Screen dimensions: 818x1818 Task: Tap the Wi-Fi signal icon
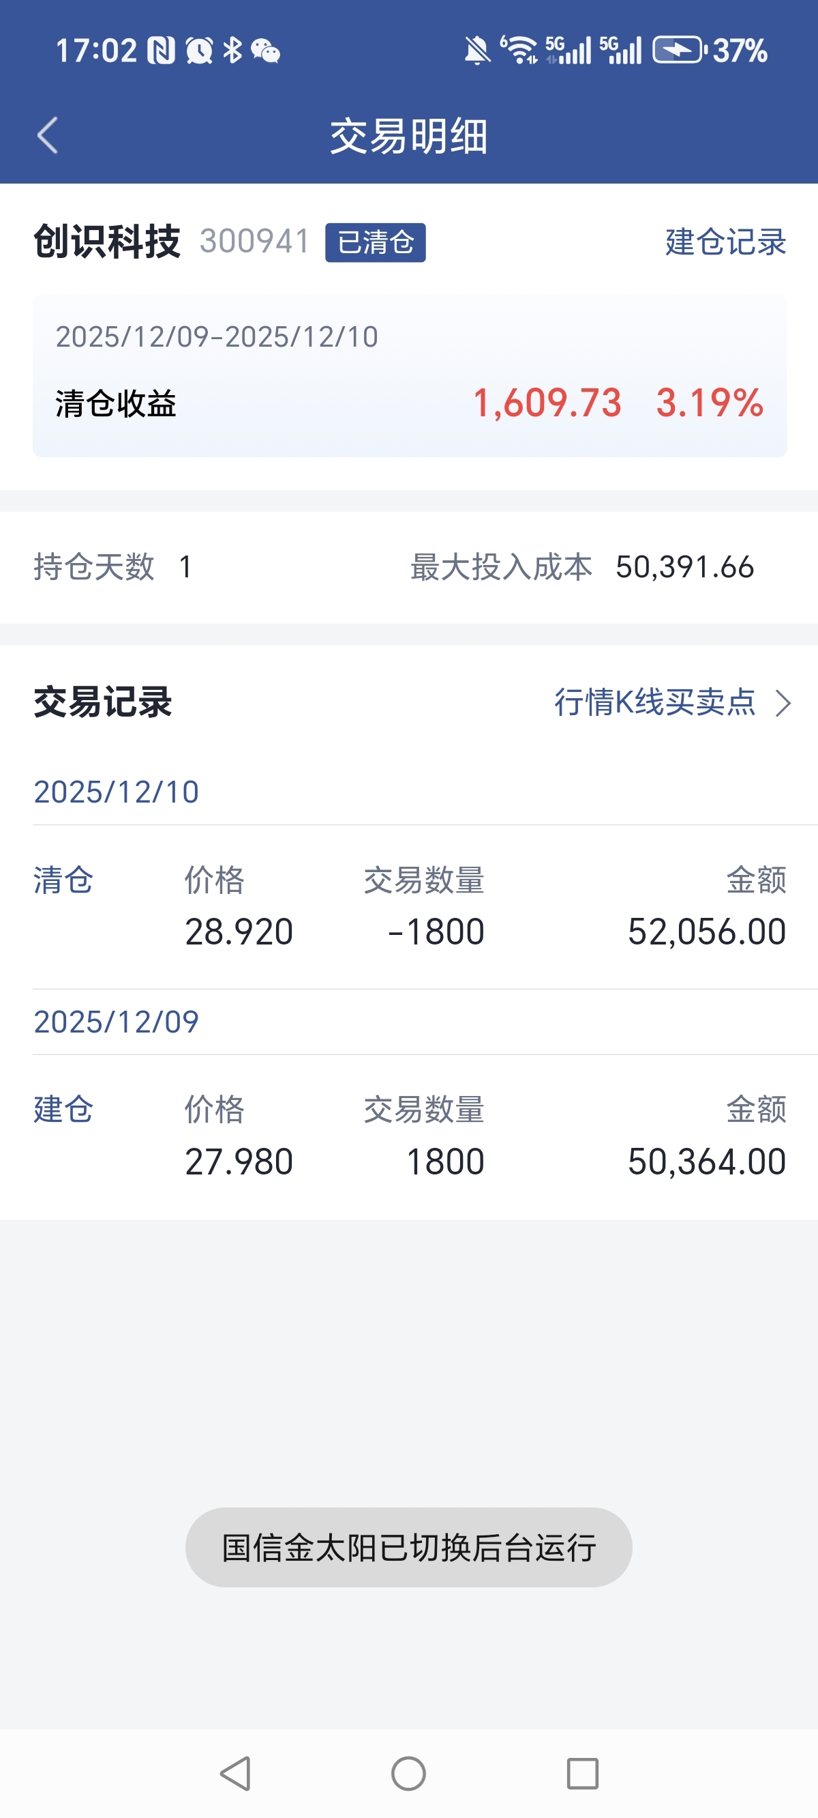click(x=520, y=50)
